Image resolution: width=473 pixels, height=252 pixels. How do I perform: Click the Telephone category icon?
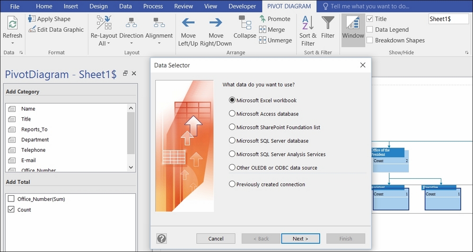coord(12,150)
